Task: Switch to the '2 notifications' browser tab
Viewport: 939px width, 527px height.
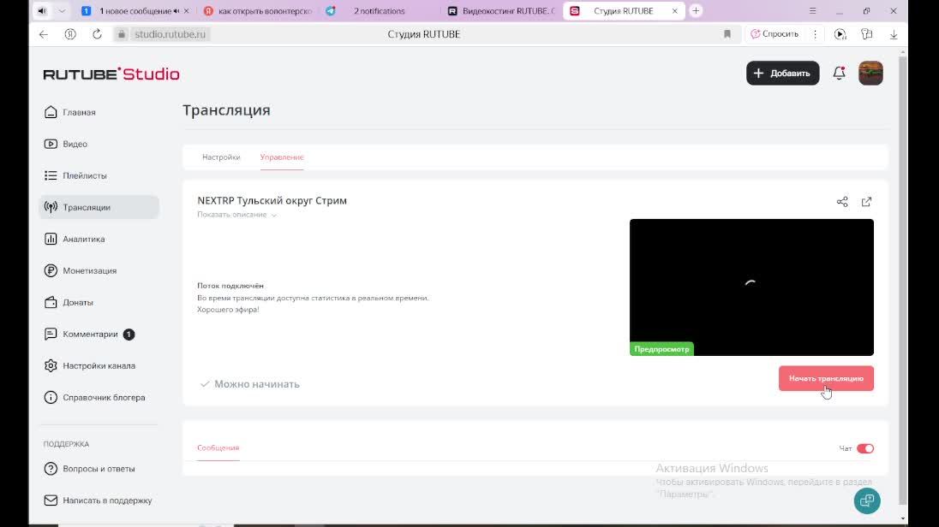Action: click(x=379, y=11)
